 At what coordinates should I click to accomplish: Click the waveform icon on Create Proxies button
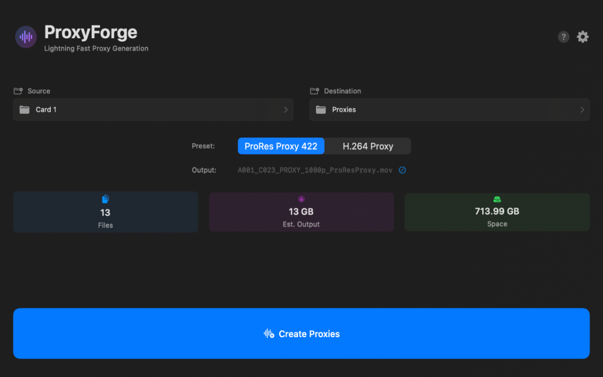[x=269, y=334]
